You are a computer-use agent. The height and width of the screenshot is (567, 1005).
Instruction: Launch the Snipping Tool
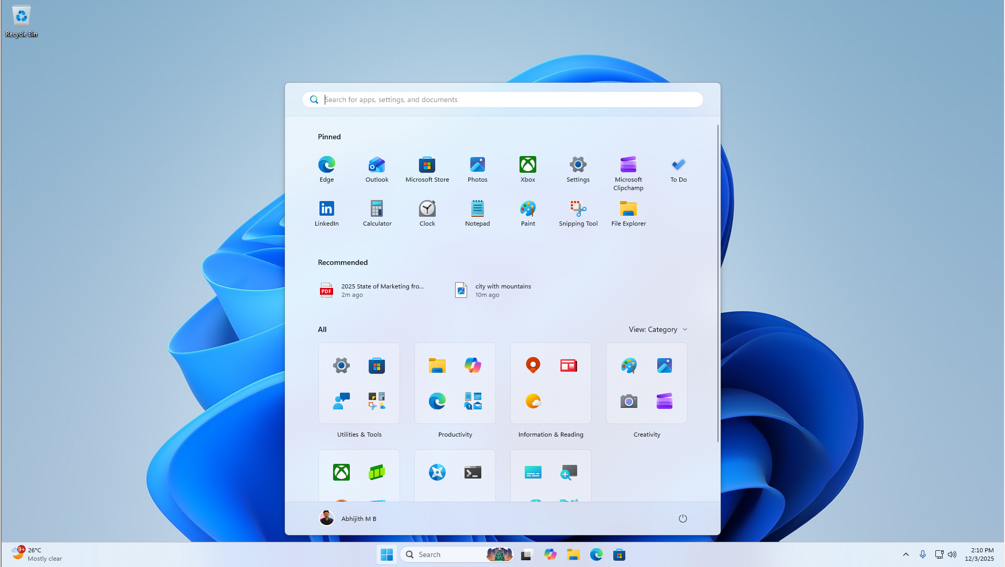(578, 213)
